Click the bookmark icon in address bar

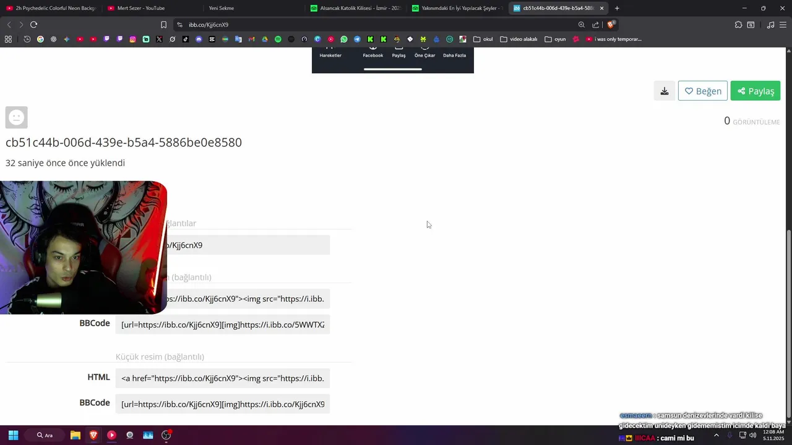click(163, 25)
